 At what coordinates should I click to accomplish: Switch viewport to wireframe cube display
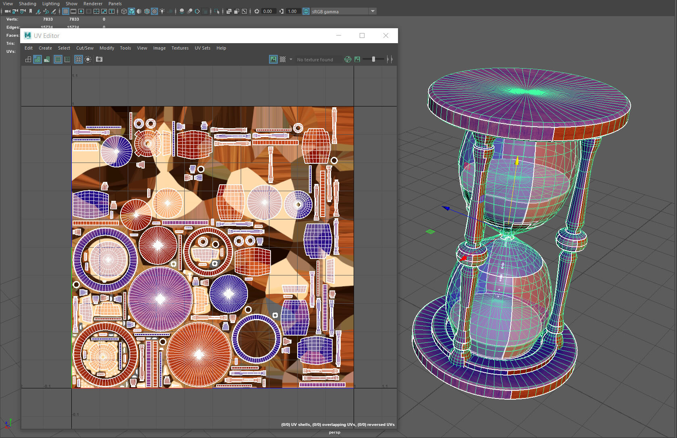(x=124, y=11)
